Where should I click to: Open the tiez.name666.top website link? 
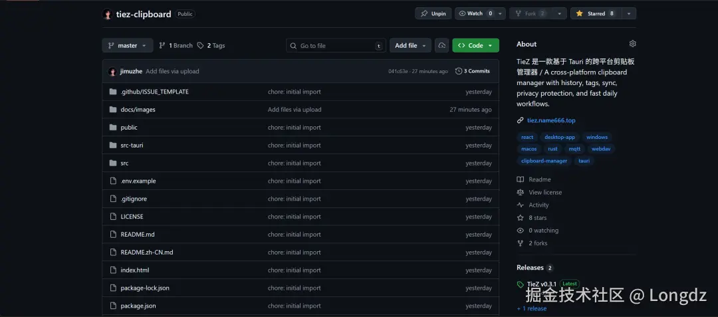[x=551, y=120]
